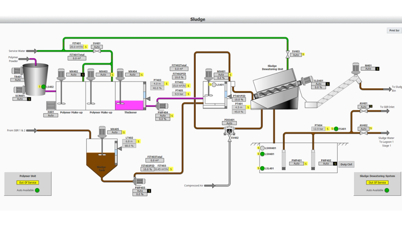Click the FS401 flow switch indicator

click(x=336, y=129)
